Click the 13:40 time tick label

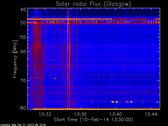pos(115,114)
